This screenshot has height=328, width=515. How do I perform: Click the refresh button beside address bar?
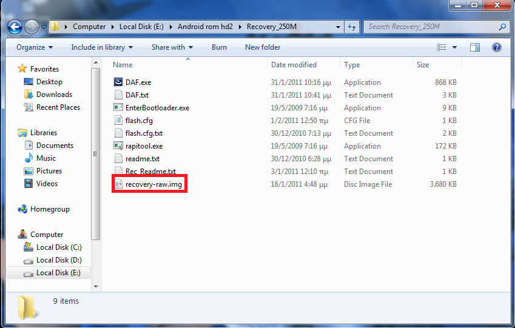click(352, 27)
